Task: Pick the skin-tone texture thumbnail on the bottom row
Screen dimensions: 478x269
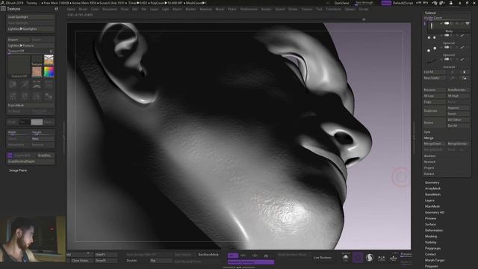Action: 37,72
